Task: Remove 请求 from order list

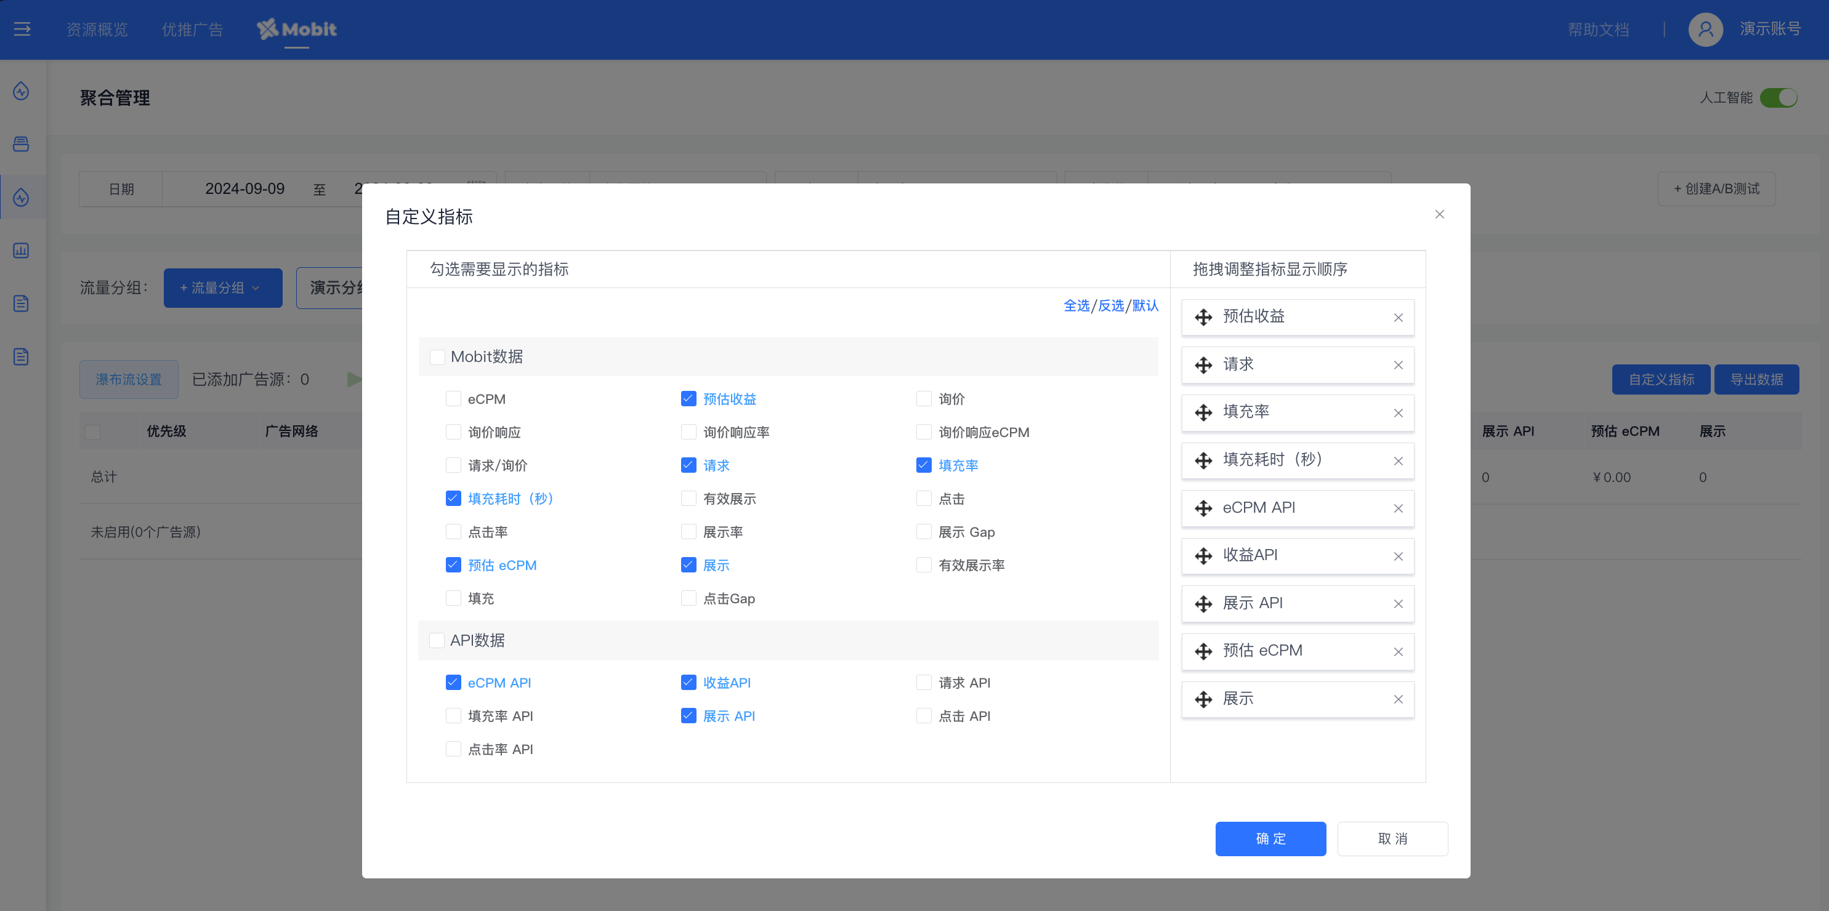Action: (1398, 364)
